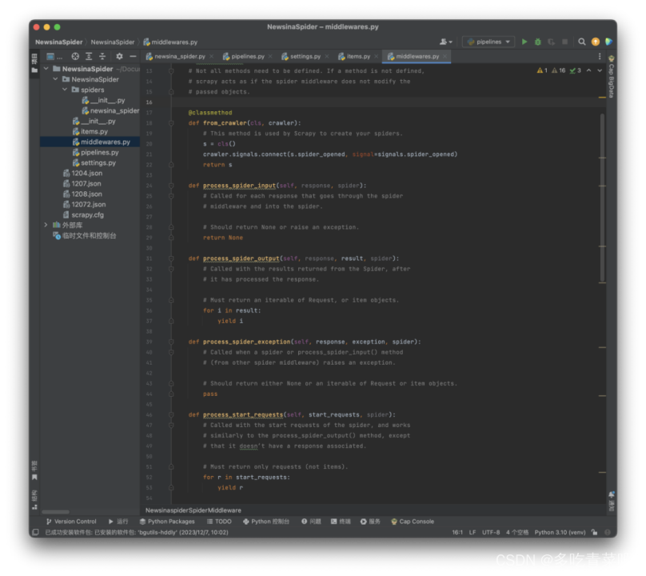Hide the project panel with the minus icon
646x576 pixels.
point(133,57)
